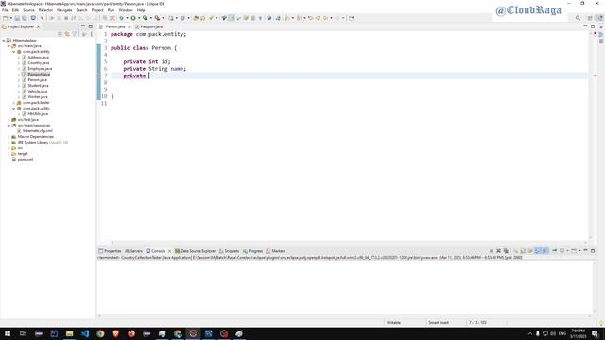Toggle Mark Occurrences in main toolbar
This screenshot has height=340, width=605.
pos(232,18)
